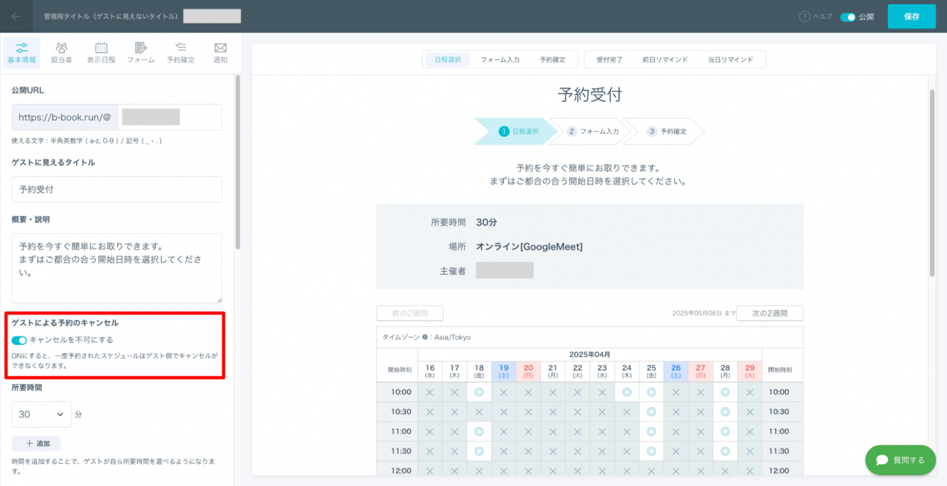Open the 所要時間 duration dropdown

[41, 414]
